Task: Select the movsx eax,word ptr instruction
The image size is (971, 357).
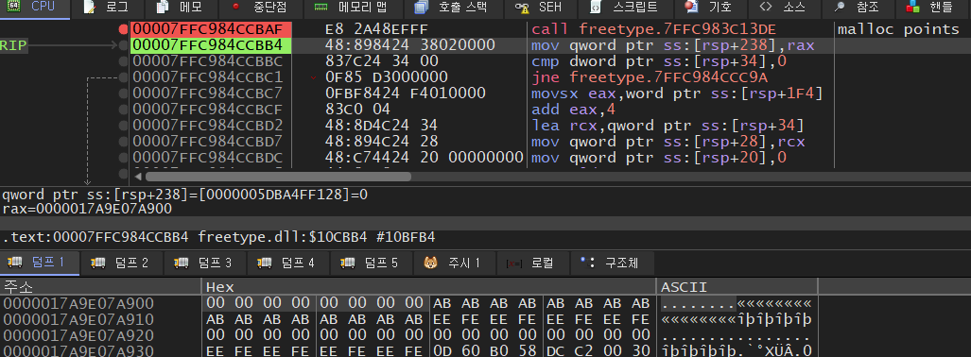Action: pos(677,93)
